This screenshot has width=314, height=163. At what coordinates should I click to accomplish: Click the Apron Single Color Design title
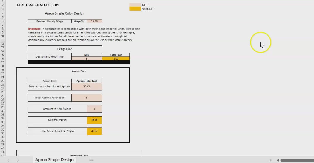(64, 13)
